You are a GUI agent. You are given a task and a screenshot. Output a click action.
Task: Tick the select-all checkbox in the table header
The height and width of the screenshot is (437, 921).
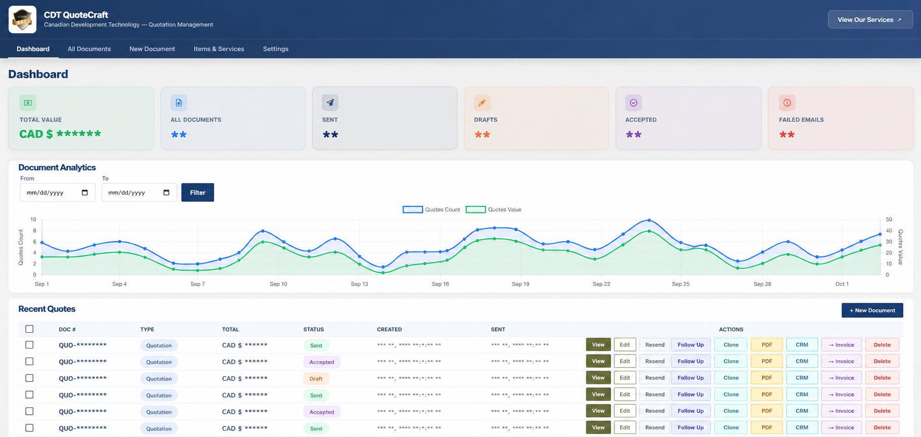(x=29, y=329)
